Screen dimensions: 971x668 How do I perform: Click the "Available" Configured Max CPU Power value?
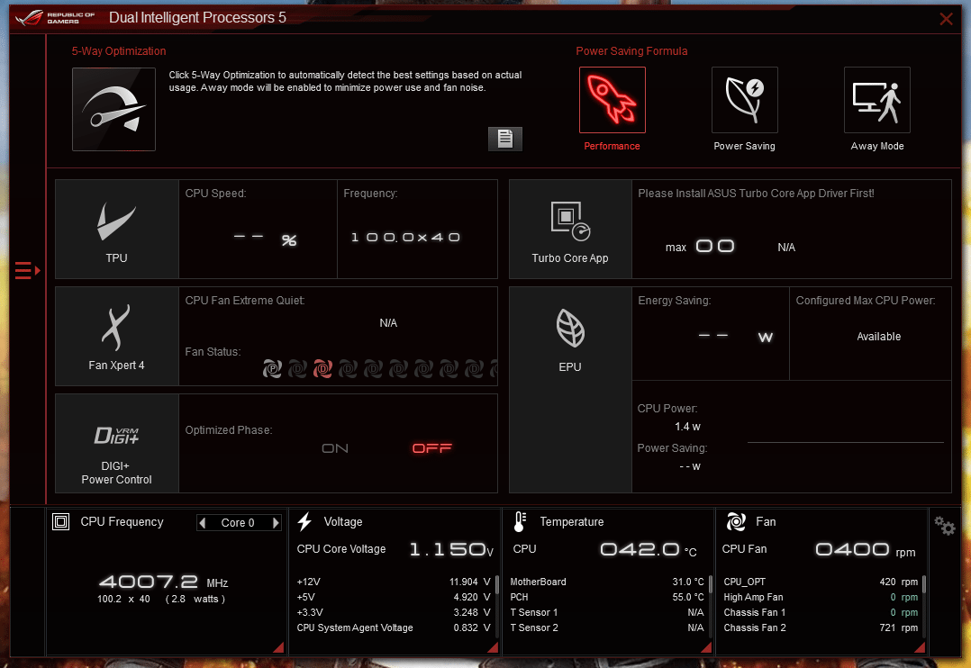pos(879,337)
